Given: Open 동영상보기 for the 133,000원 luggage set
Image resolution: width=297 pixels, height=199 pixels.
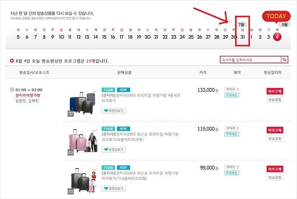Looking at the screenshot, I should point(114,111).
